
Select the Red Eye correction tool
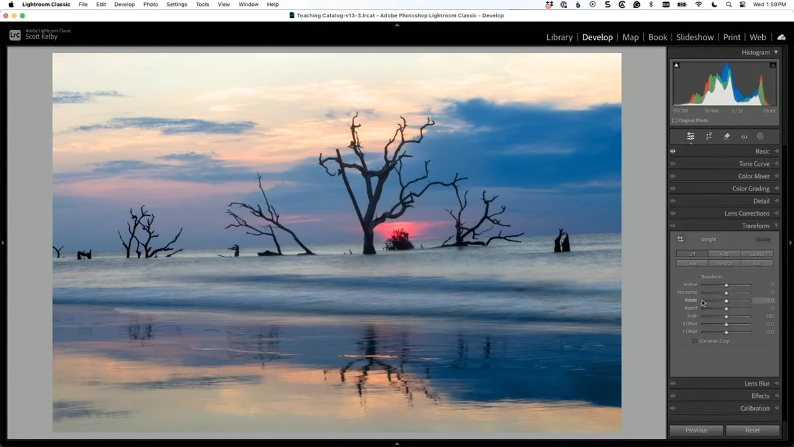click(744, 136)
